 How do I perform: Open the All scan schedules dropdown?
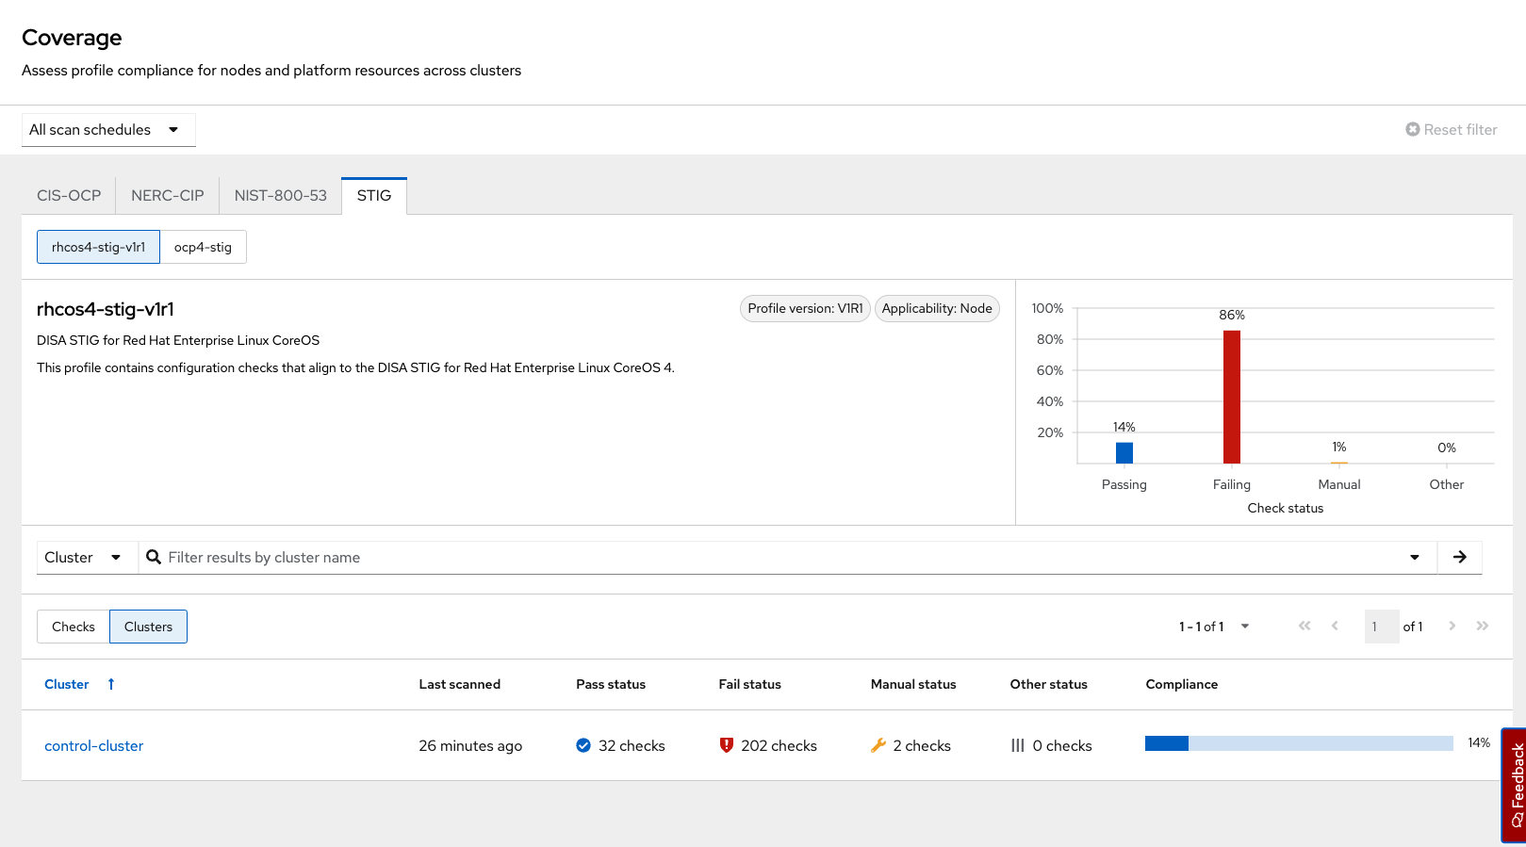pos(107,130)
